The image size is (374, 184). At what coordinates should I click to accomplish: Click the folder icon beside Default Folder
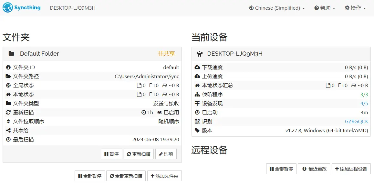(11, 54)
